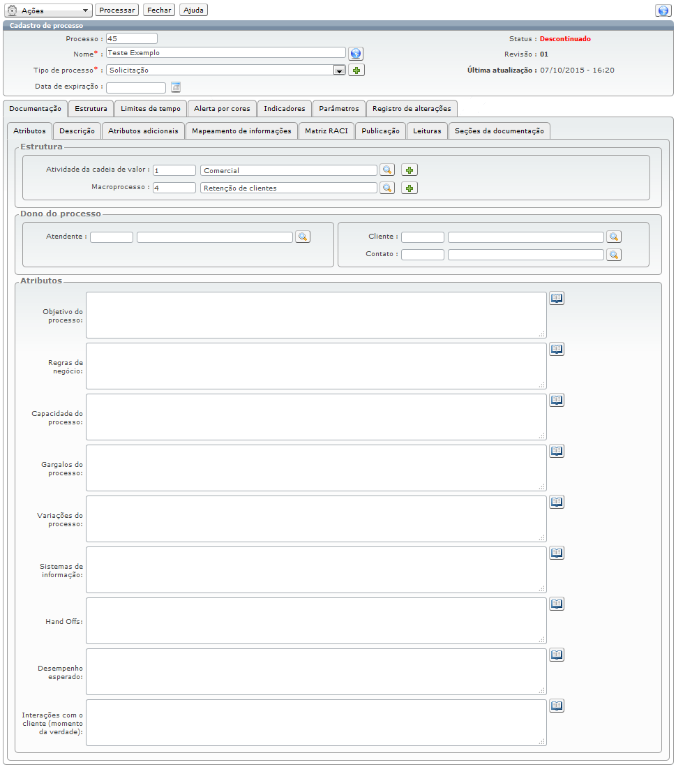Click the Fechar button
Image resolution: width=676 pixels, height=767 pixels.
[x=159, y=10]
